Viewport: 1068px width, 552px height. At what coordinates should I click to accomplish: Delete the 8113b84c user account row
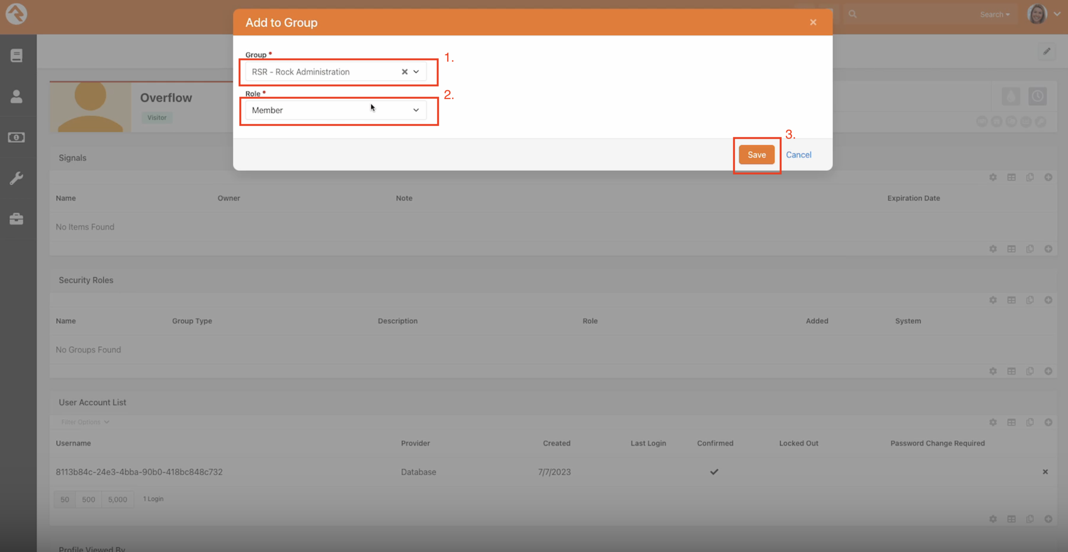(1045, 472)
